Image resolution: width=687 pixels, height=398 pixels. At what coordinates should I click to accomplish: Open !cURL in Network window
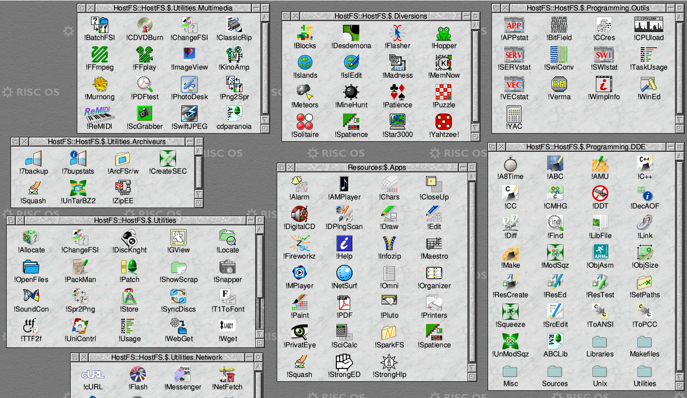[93, 375]
